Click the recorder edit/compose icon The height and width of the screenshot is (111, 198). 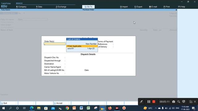point(191,102)
